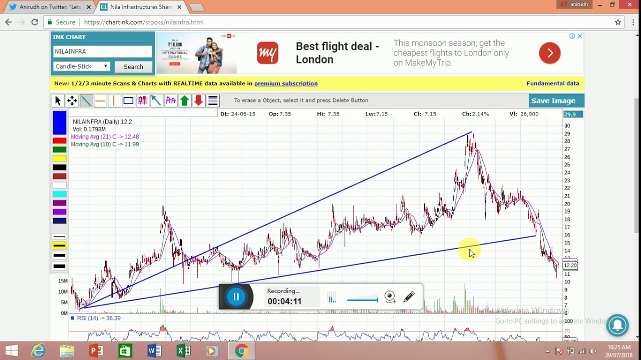Adjust the recorder volume slider
The height and width of the screenshot is (360, 641).
tap(362, 300)
